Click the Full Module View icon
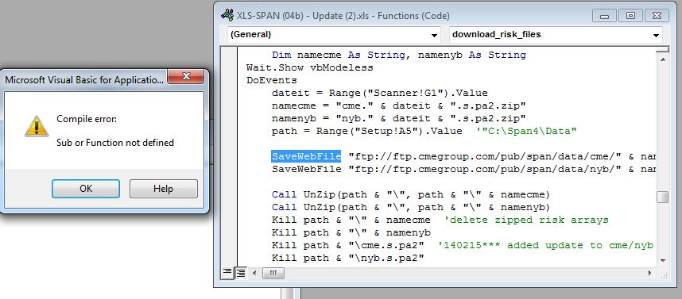This screenshot has height=299, width=682. pos(240,273)
